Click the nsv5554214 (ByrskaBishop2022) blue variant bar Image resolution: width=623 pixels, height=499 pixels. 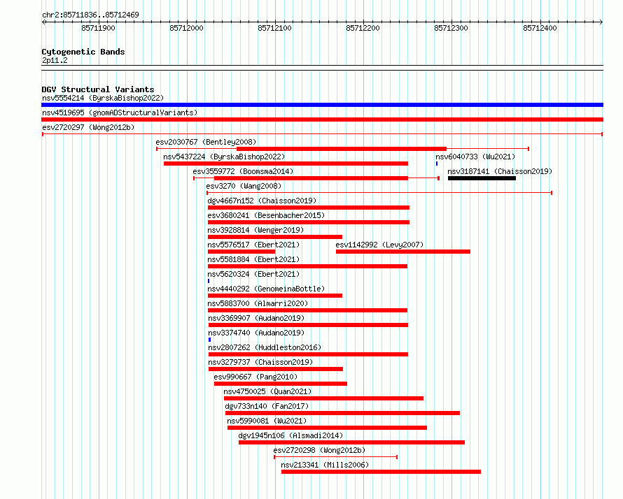322,105
